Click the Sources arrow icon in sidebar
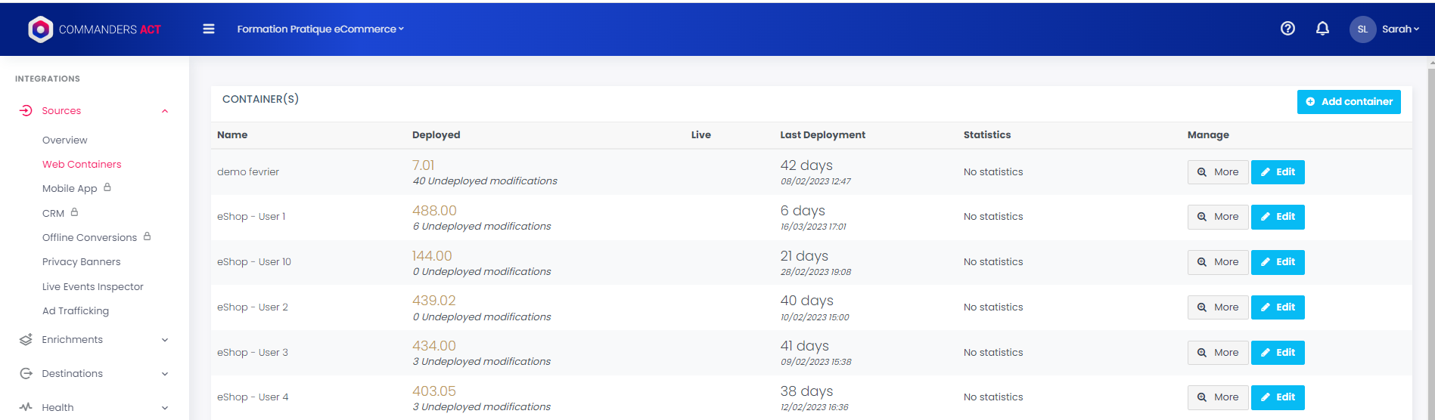This screenshot has height=420, width=1435. 26,111
